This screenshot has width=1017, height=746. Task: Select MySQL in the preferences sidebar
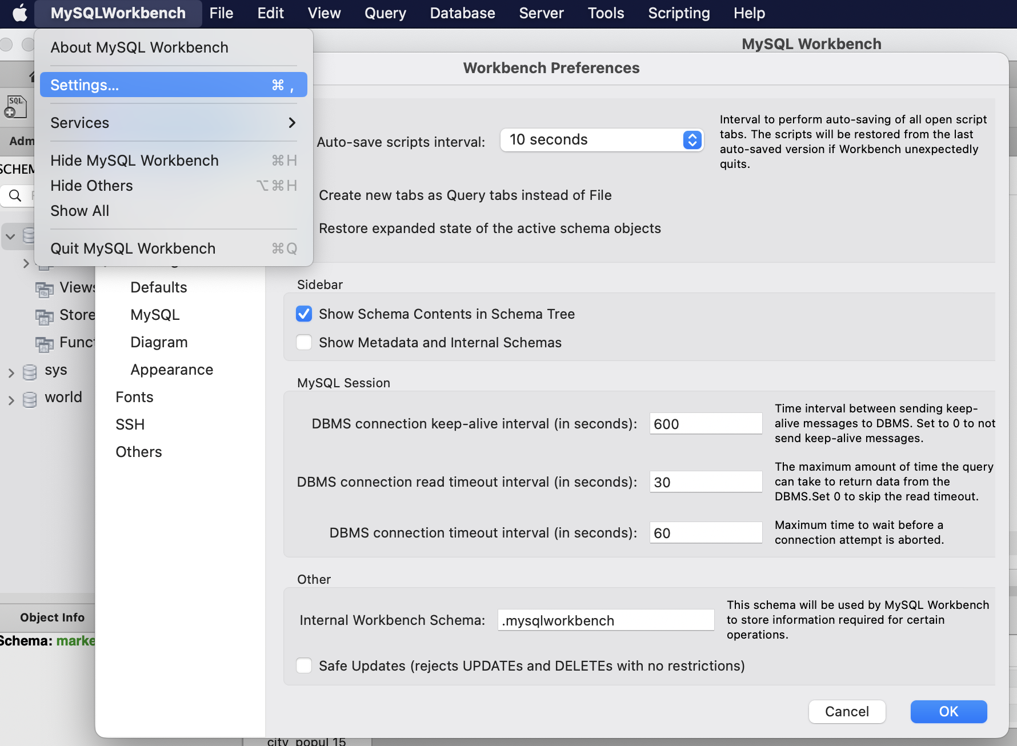(x=155, y=315)
